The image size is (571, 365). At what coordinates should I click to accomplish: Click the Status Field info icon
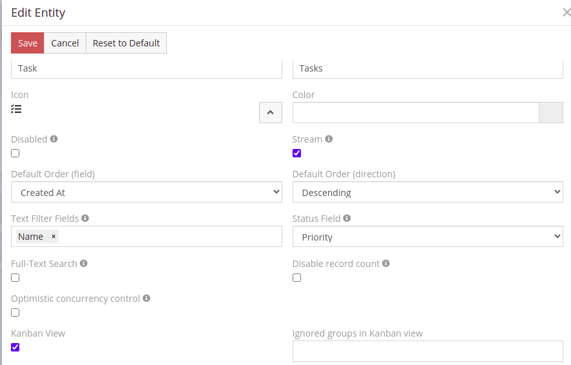click(x=347, y=219)
